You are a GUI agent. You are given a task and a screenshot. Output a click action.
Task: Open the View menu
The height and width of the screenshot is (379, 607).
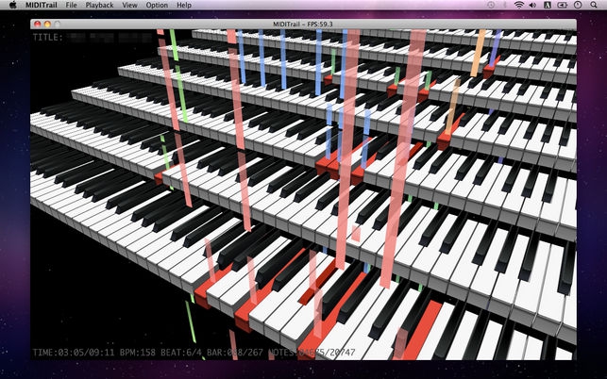click(129, 5)
